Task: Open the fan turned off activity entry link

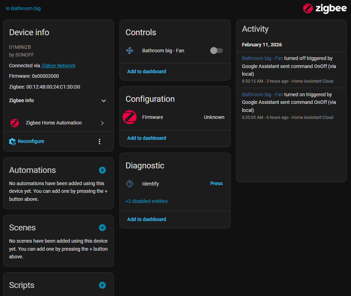Action: click(x=262, y=58)
